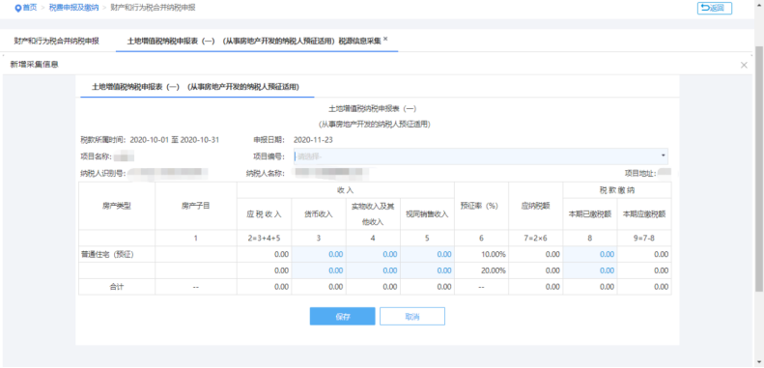The image size is (764, 368).
Task: Select the 项目编号 请选择 combo box
Action: [480, 156]
